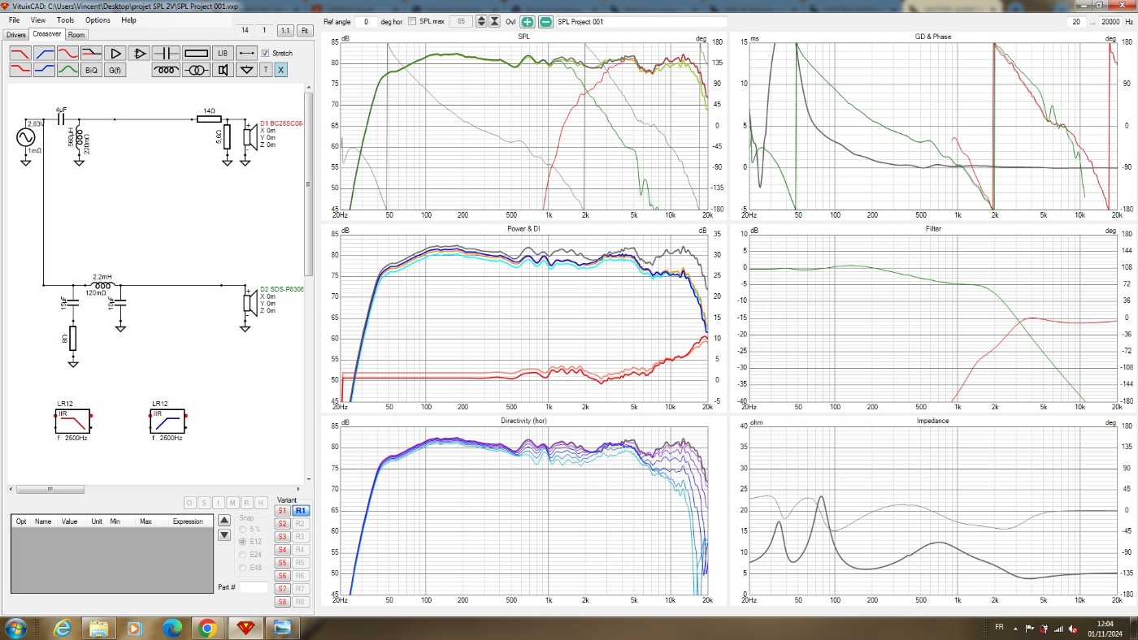
Task: Insert a transformer component
Action: click(196, 71)
